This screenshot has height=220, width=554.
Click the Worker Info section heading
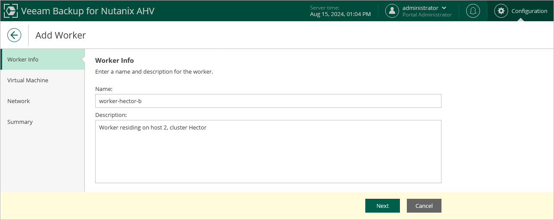click(115, 60)
